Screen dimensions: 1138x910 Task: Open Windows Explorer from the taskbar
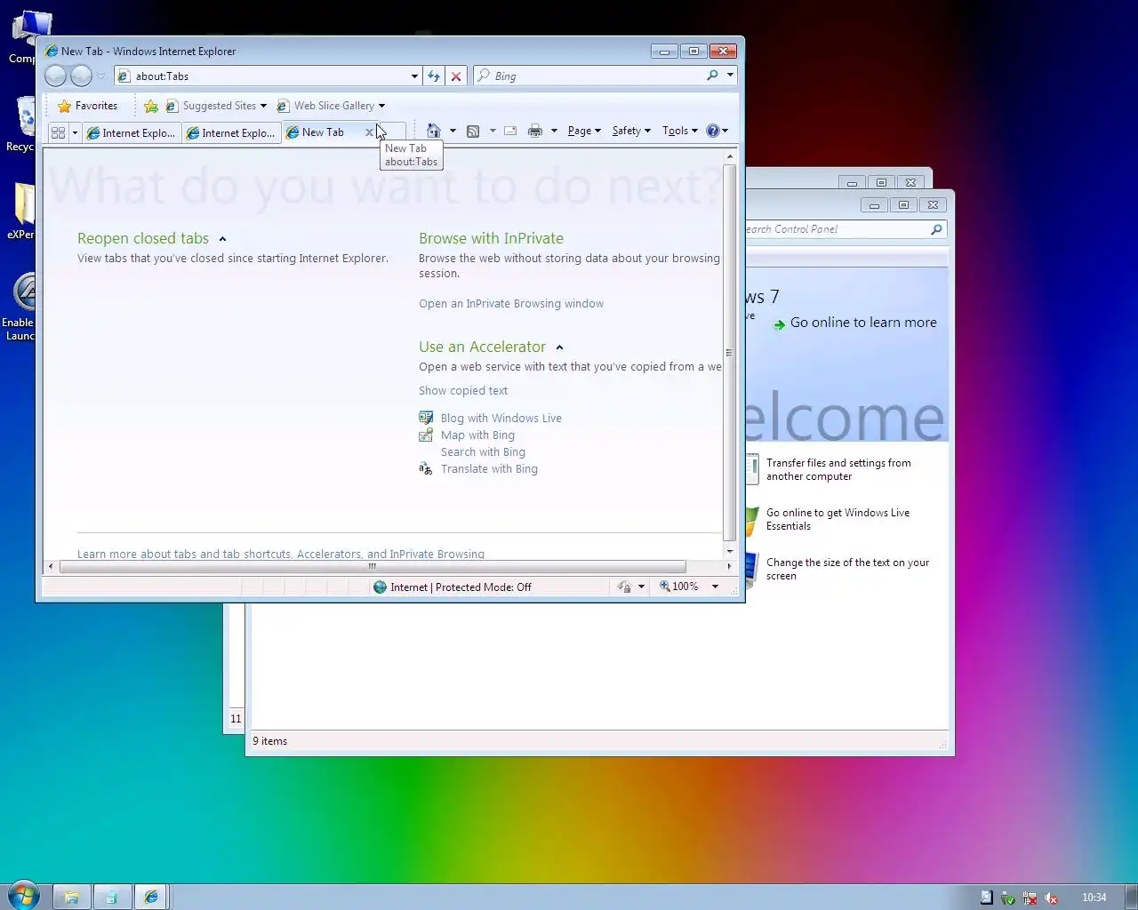[x=71, y=898]
